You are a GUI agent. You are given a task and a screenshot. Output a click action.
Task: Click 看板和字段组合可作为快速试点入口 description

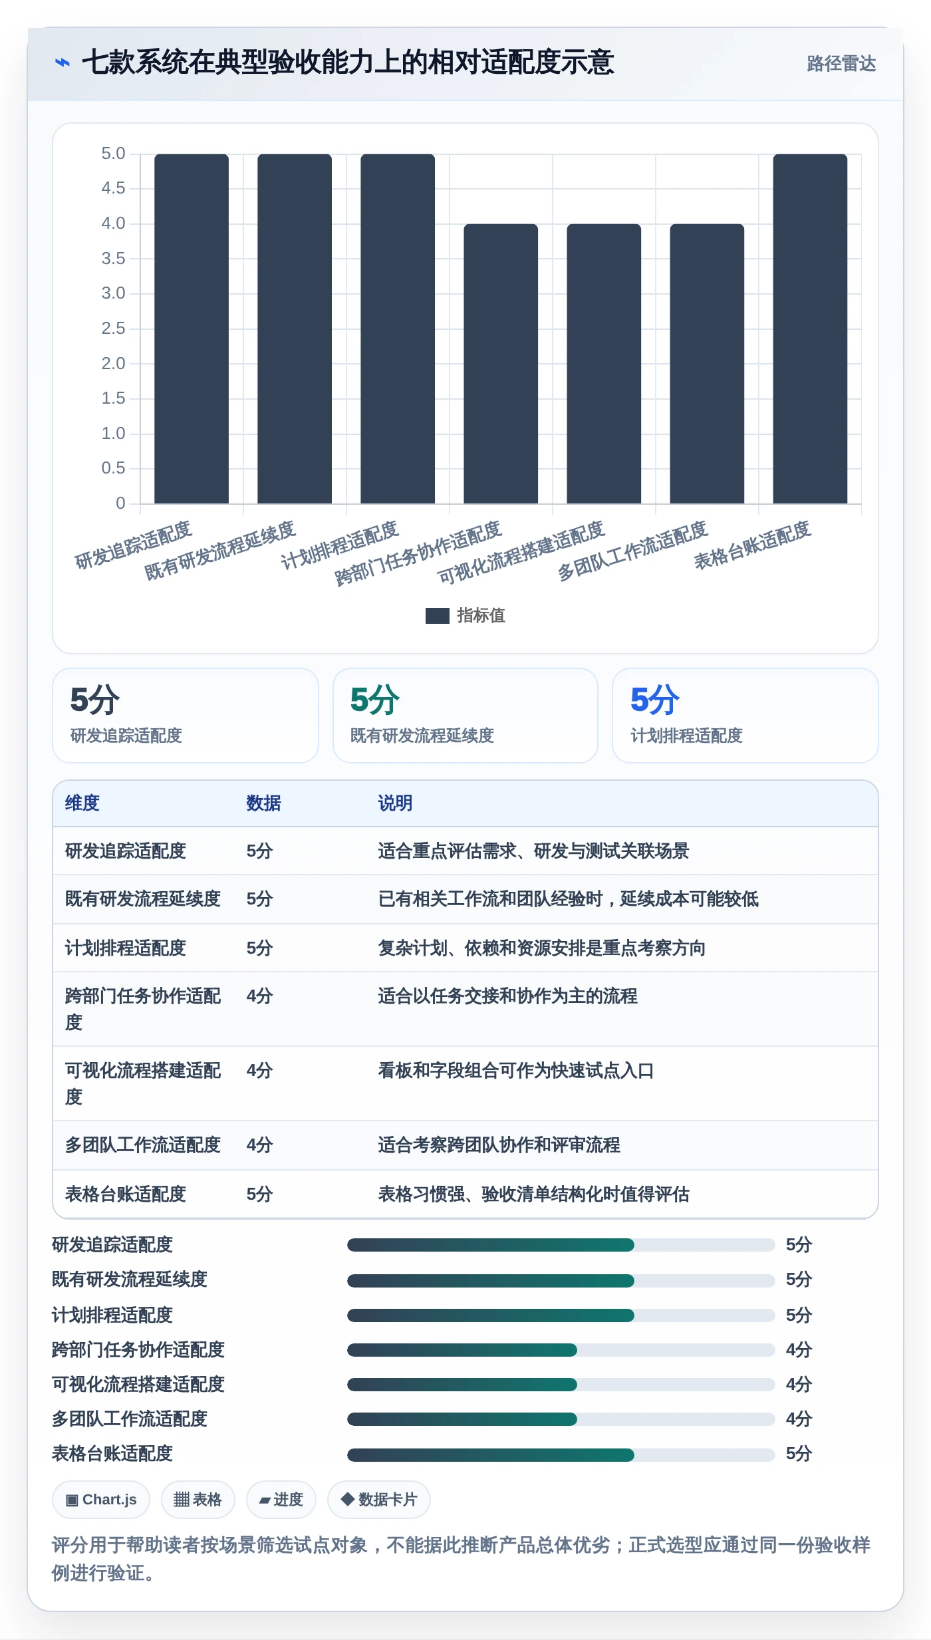point(516,1071)
